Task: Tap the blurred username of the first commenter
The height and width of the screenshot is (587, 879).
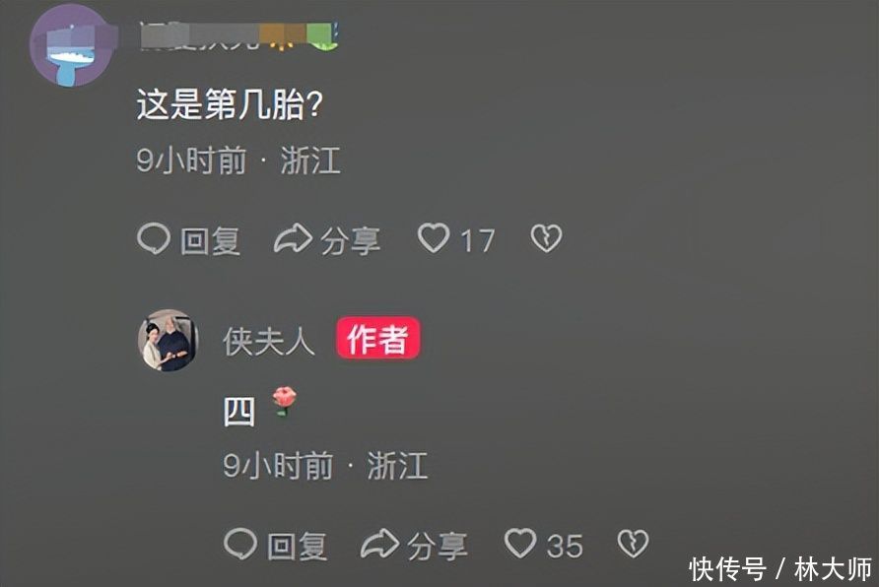Action: click(239, 35)
